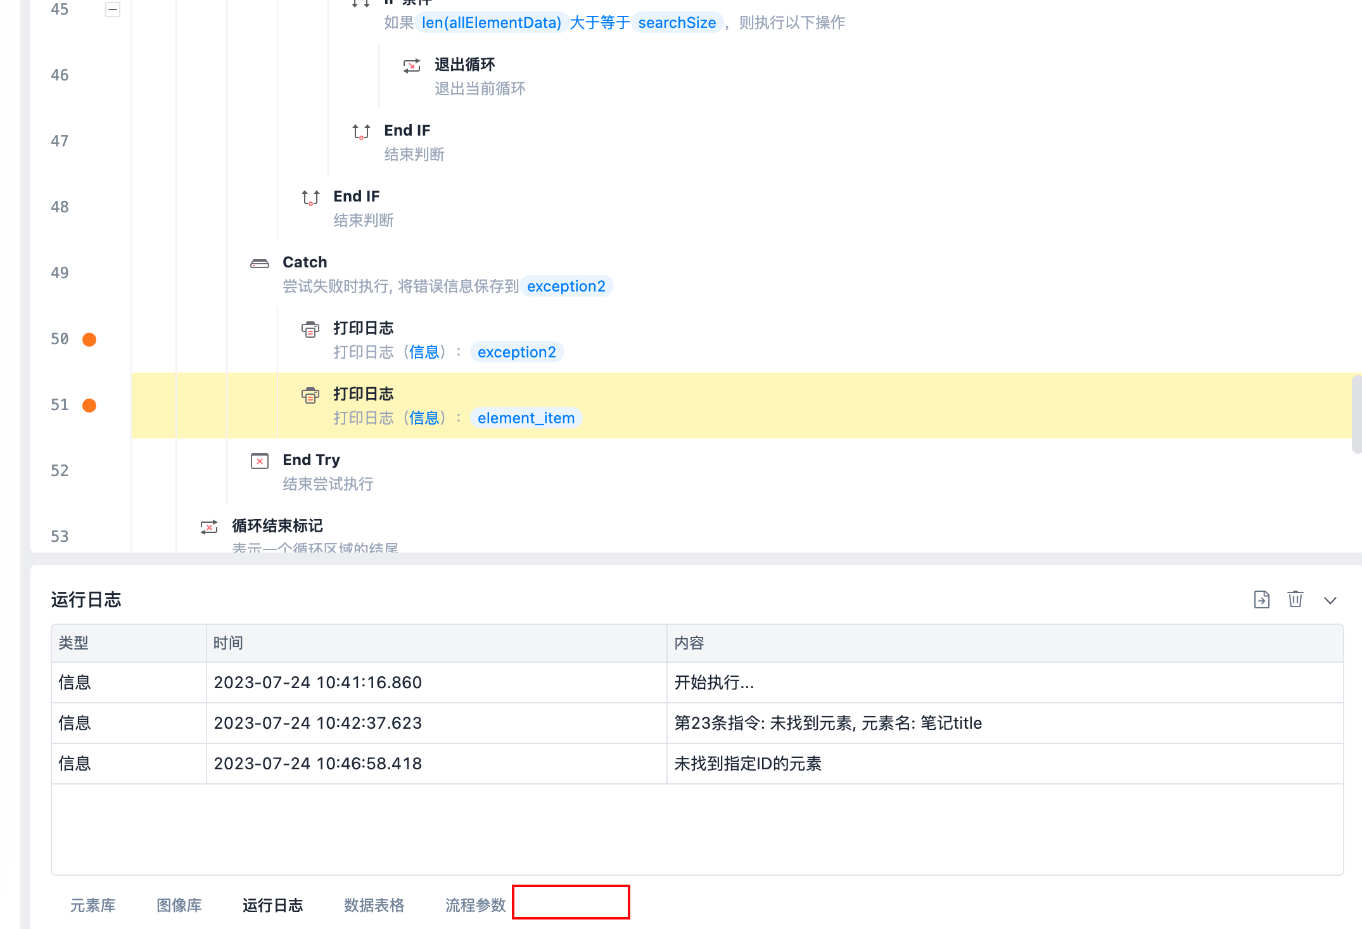
Task: Click the exit loop icon on line 46
Action: click(411, 66)
